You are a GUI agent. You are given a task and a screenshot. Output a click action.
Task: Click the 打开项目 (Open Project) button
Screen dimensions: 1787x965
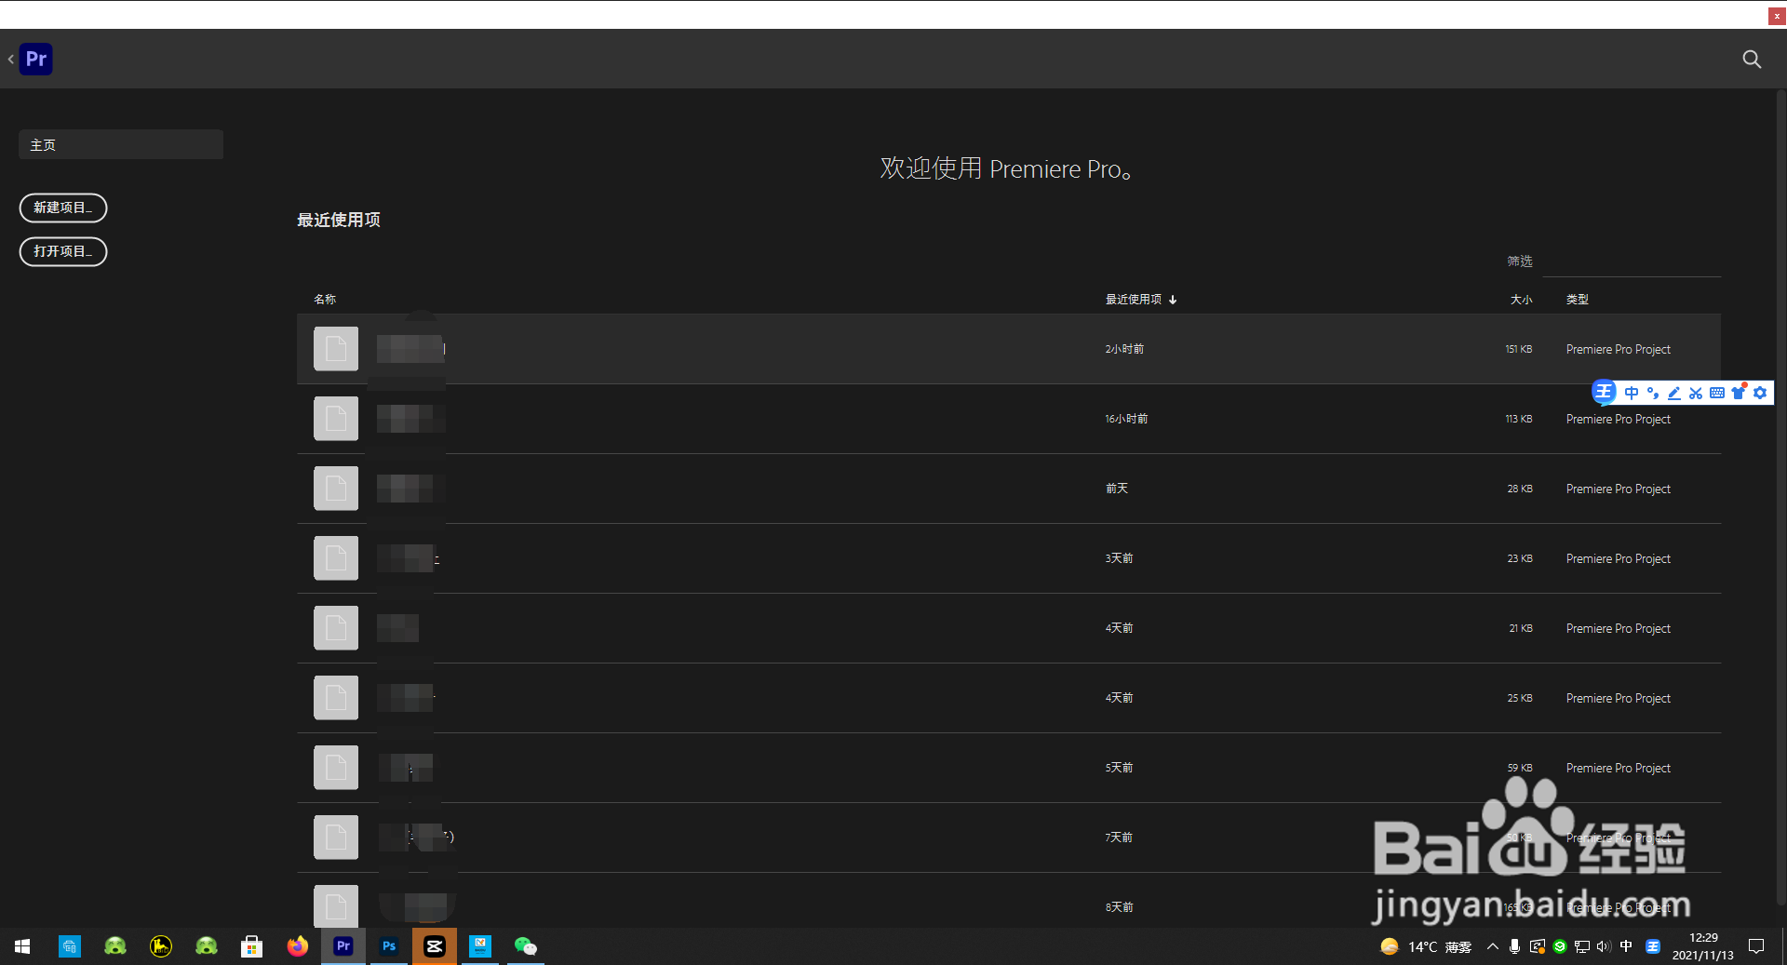point(63,251)
